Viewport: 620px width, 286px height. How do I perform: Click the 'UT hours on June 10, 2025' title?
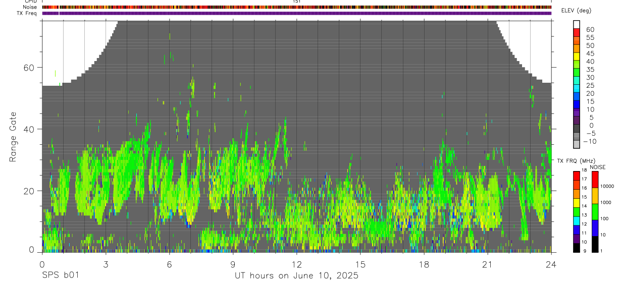tap(296, 276)
